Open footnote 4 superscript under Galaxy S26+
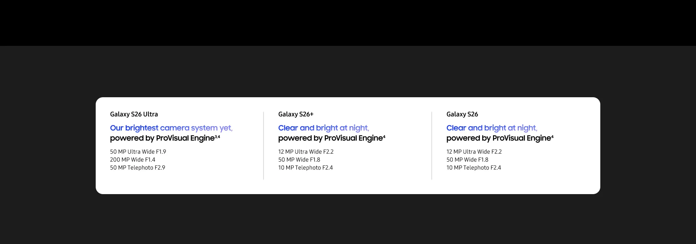 384,137
